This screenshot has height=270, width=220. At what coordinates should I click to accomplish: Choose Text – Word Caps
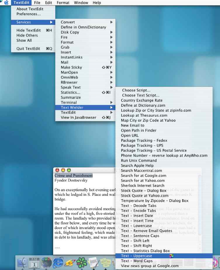pos(164,261)
